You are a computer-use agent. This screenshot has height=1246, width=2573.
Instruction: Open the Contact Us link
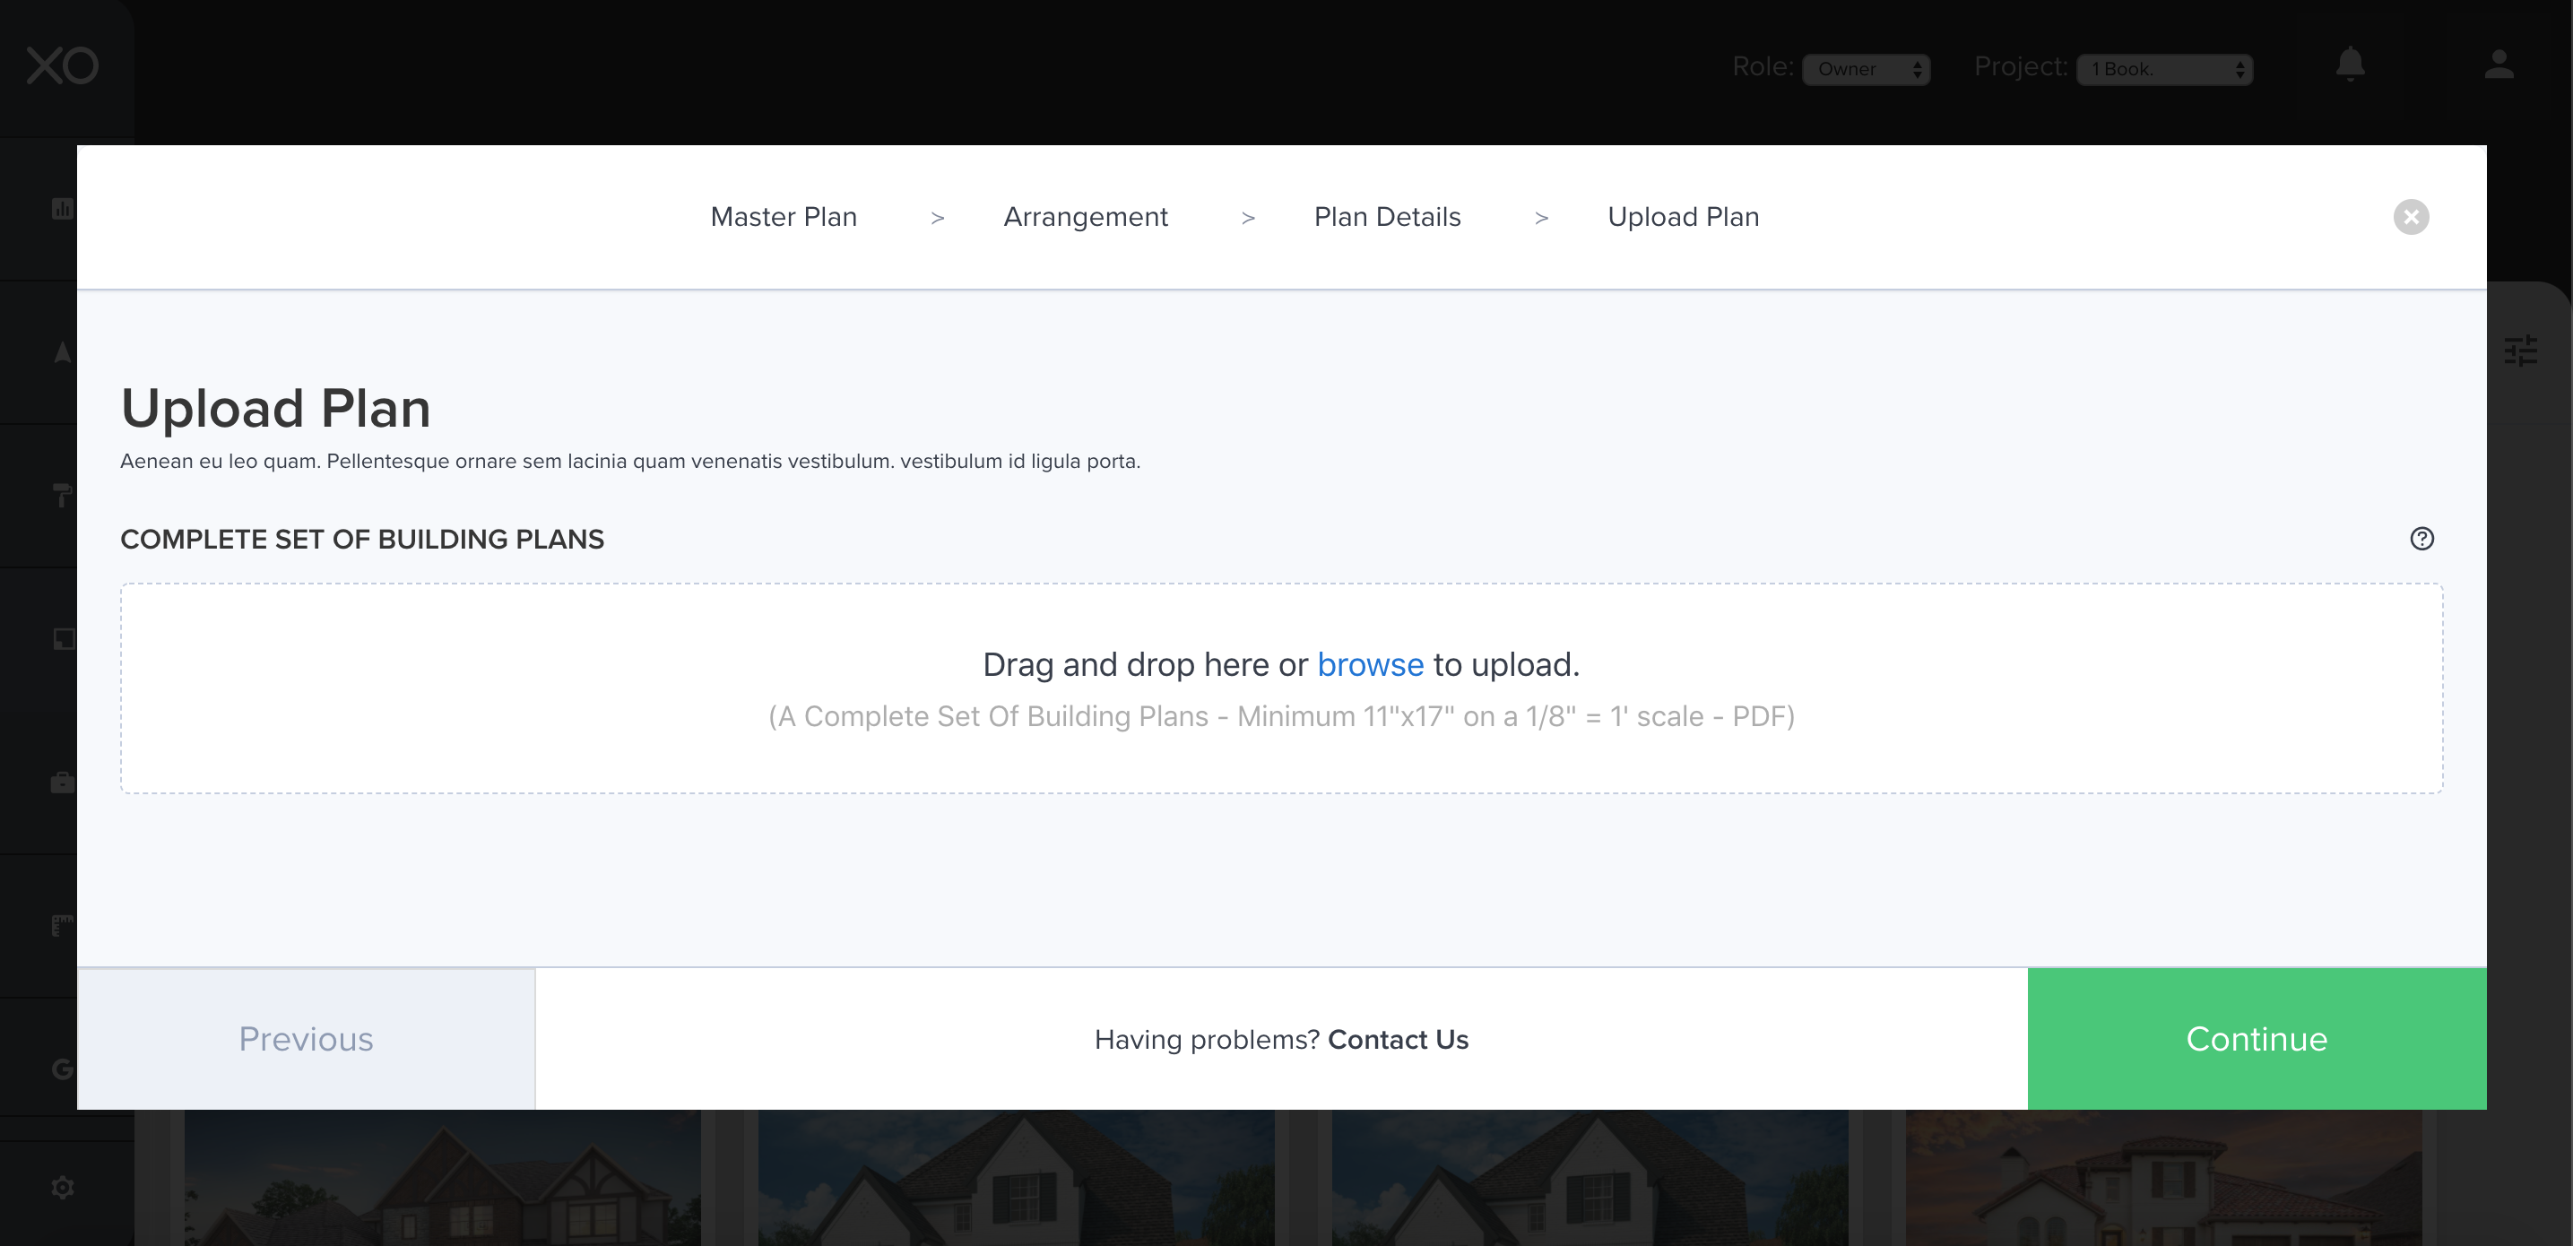(x=1398, y=1039)
